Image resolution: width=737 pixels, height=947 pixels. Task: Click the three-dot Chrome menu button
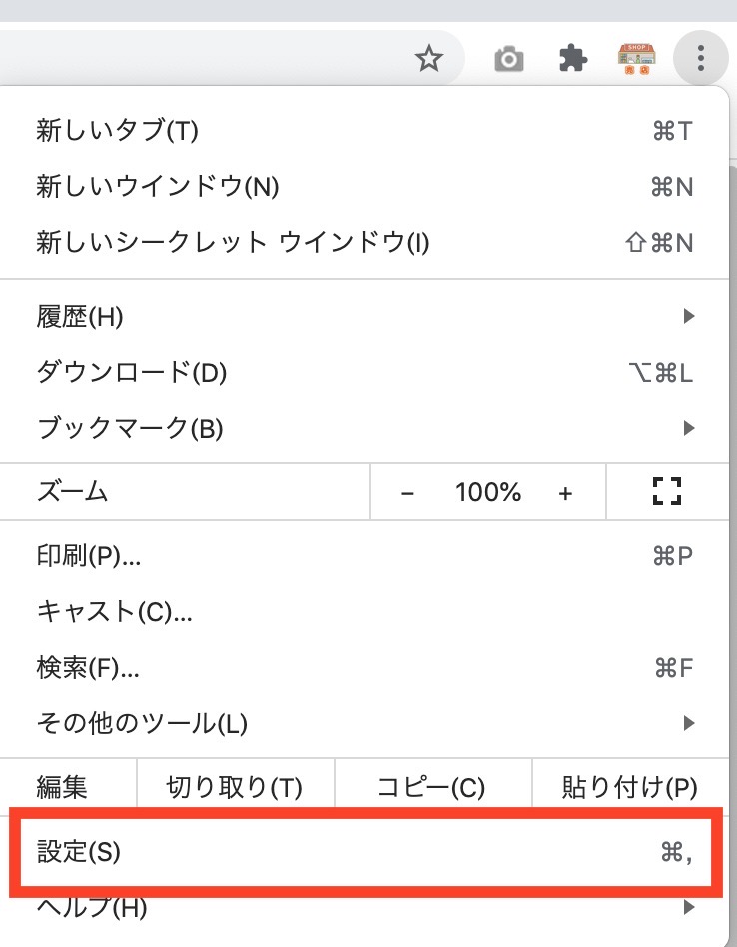(701, 59)
